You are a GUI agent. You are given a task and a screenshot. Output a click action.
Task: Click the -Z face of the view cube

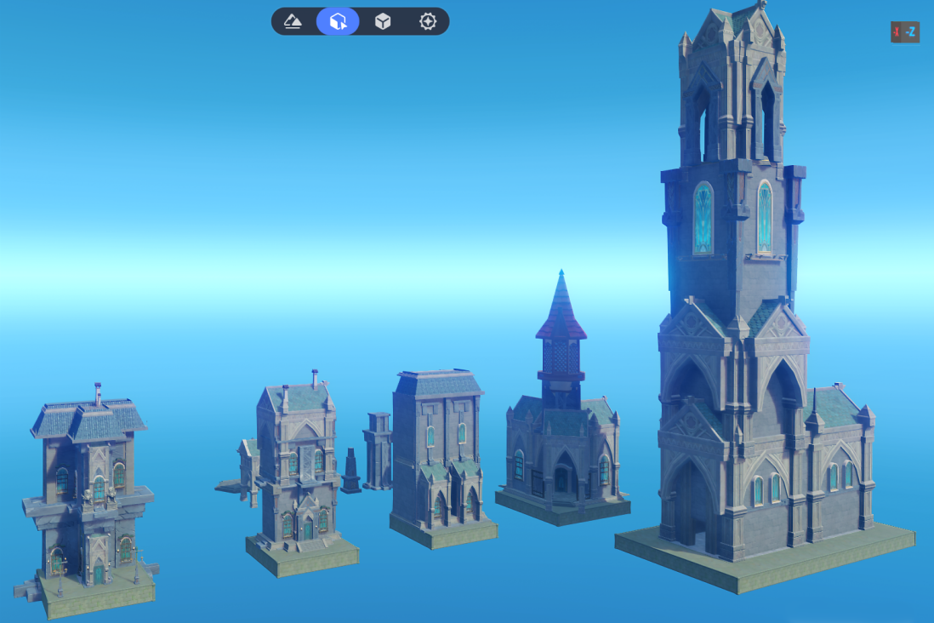[911, 32]
